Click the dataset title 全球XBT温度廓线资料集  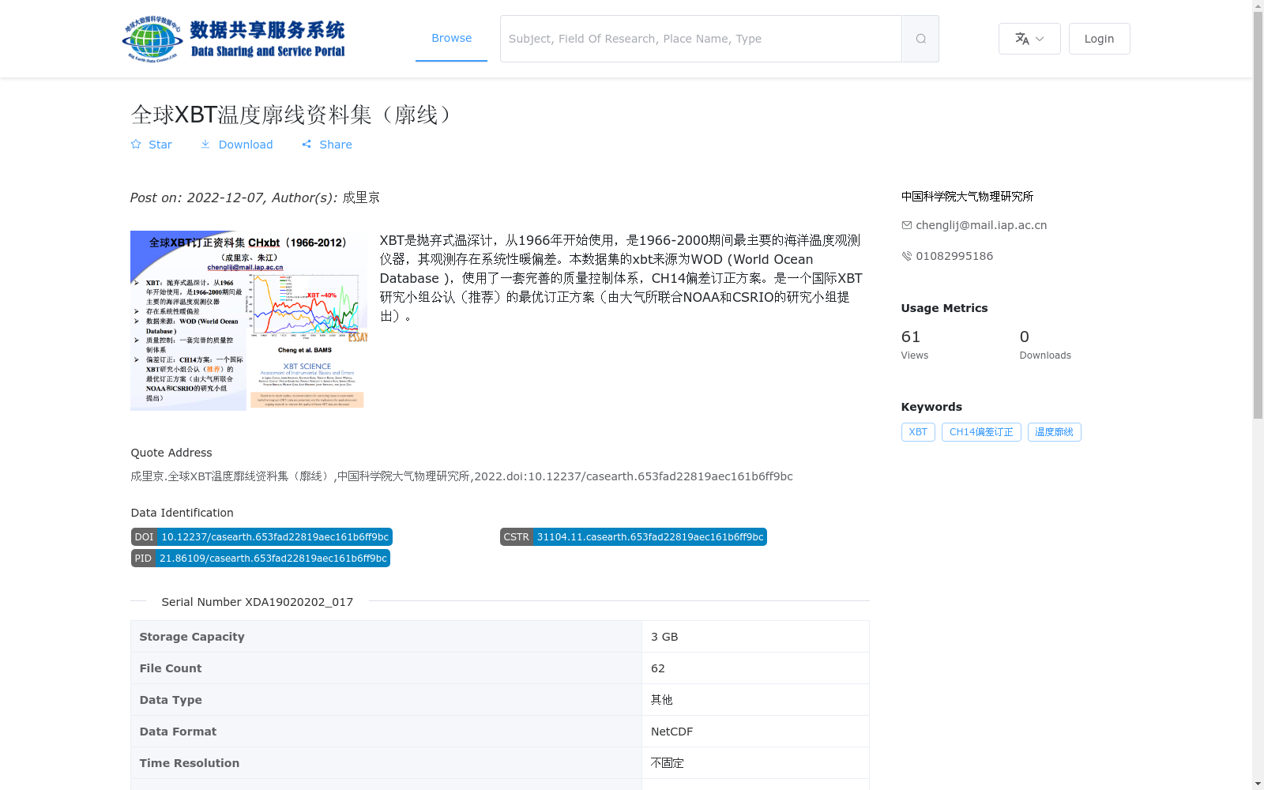click(295, 115)
